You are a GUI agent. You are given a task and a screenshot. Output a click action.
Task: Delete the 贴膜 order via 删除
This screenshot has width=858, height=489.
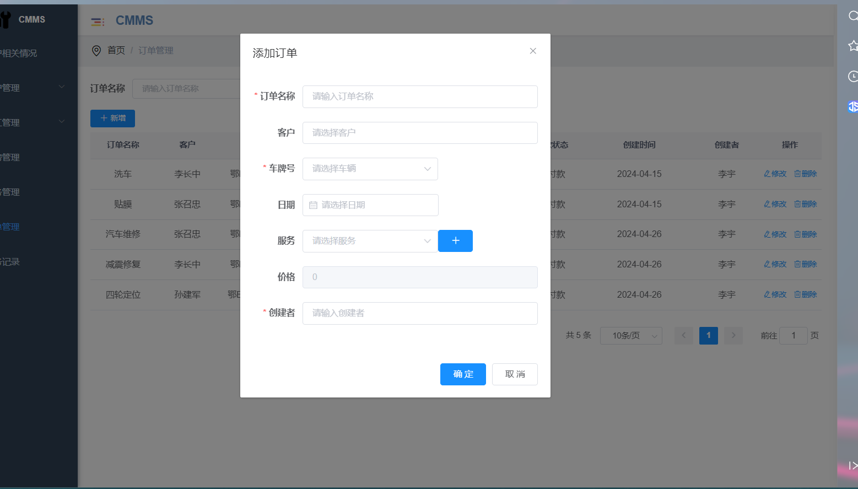[x=806, y=204]
